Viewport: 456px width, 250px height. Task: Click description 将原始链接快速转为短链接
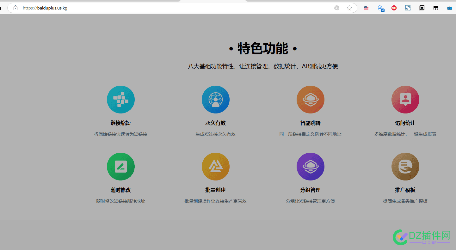pyautogui.click(x=121, y=134)
